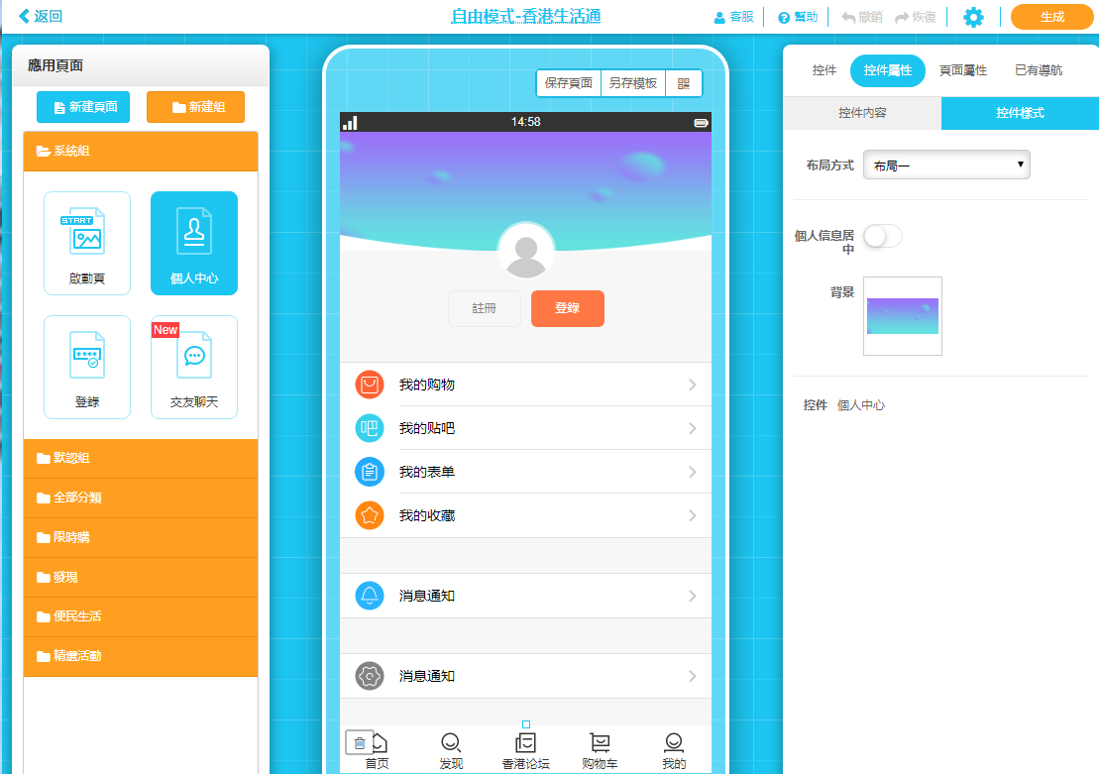Click the 生成 generate button
Viewport: 1099px width, 774px height.
[1052, 17]
